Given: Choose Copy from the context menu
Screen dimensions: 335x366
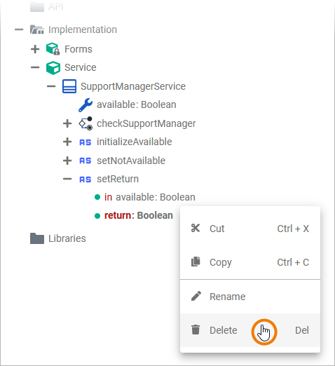Looking at the screenshot, I should [x=250, y=262].
